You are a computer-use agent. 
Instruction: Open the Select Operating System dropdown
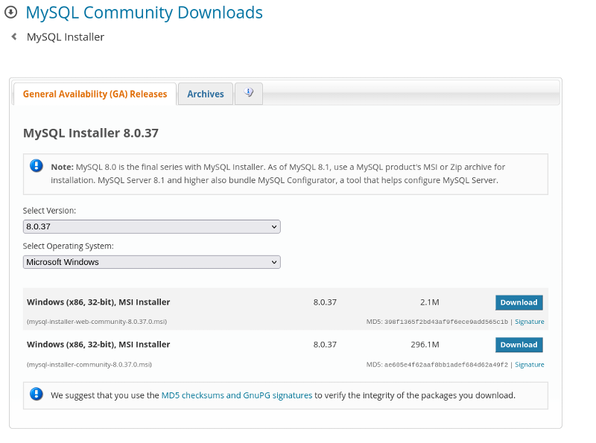click(x=152, y=262)
